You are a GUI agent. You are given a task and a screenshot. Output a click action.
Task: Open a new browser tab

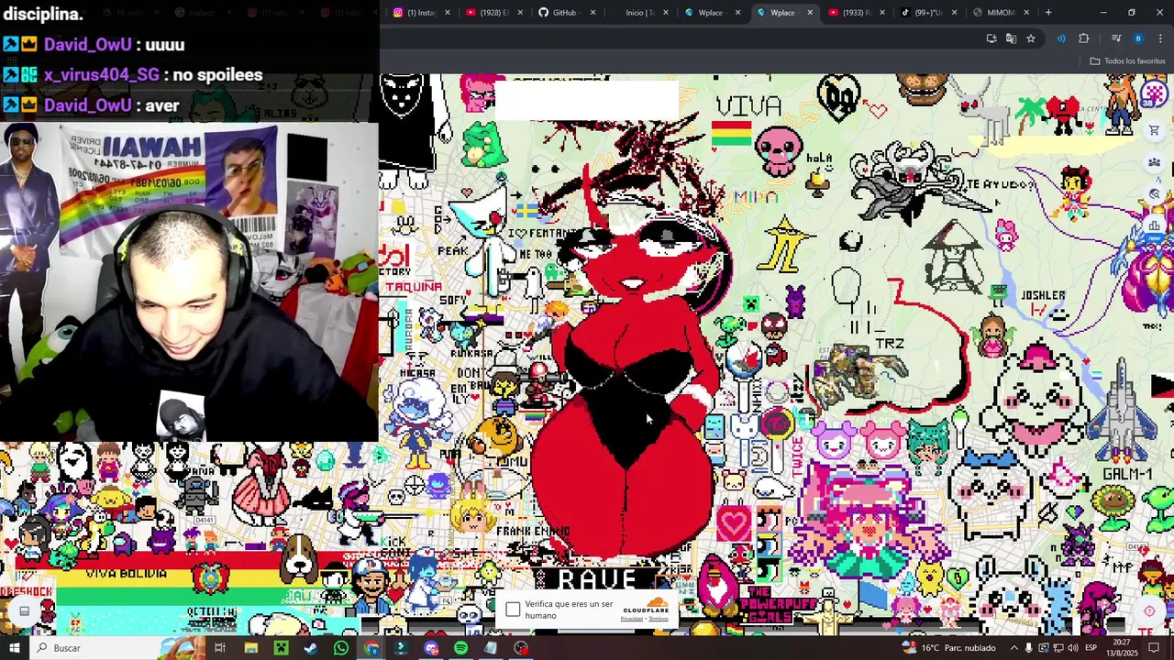click(x=1047, y=13)
